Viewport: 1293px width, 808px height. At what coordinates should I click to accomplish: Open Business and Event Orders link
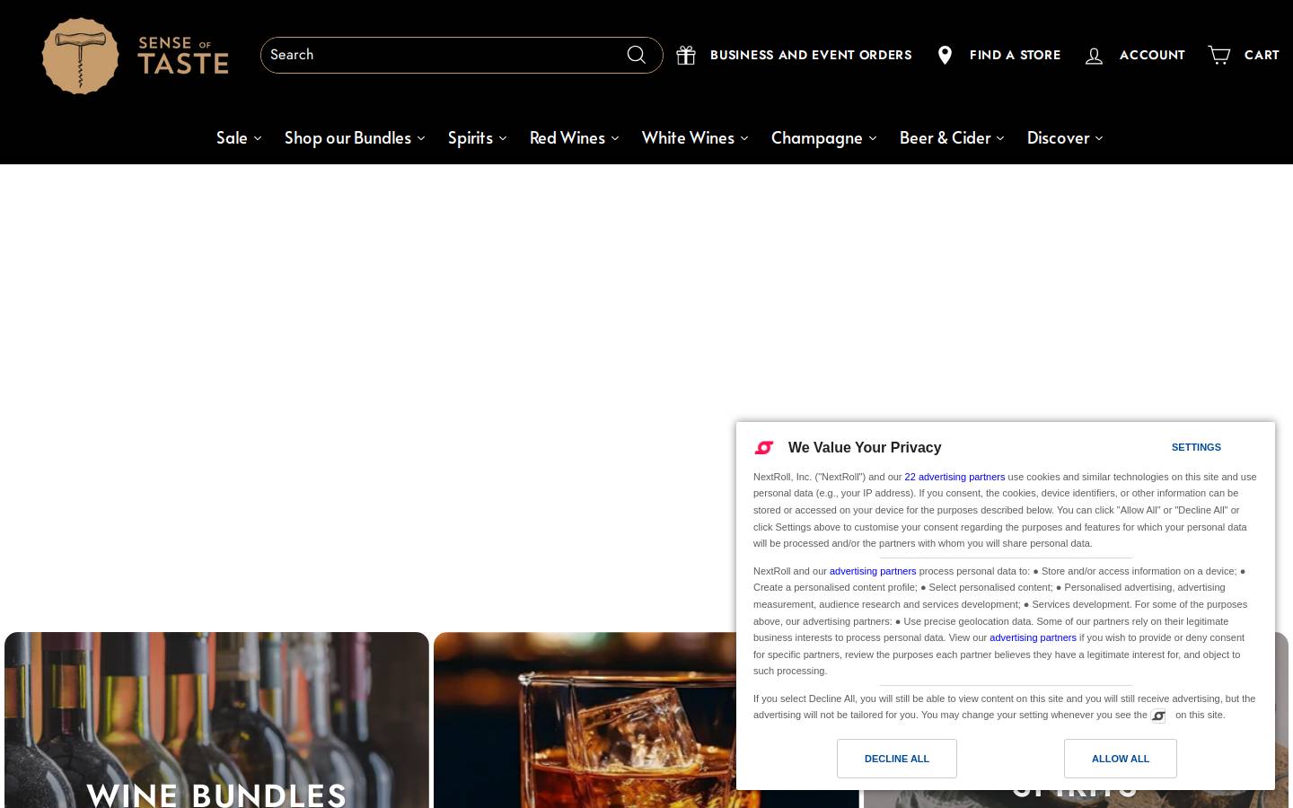(811, 55)
